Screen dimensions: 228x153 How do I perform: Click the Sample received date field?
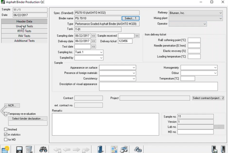[126, 35]
